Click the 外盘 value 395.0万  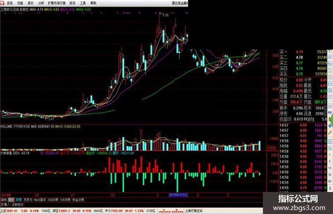coord(296,102)
